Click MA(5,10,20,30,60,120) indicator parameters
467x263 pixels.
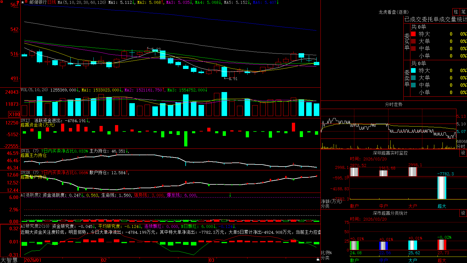pos(82,2)
